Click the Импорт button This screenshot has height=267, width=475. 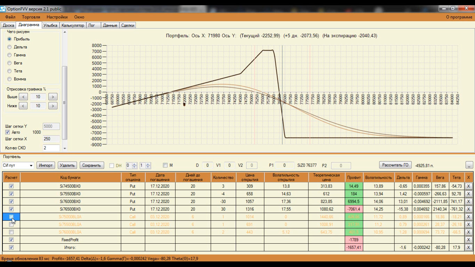46,165
